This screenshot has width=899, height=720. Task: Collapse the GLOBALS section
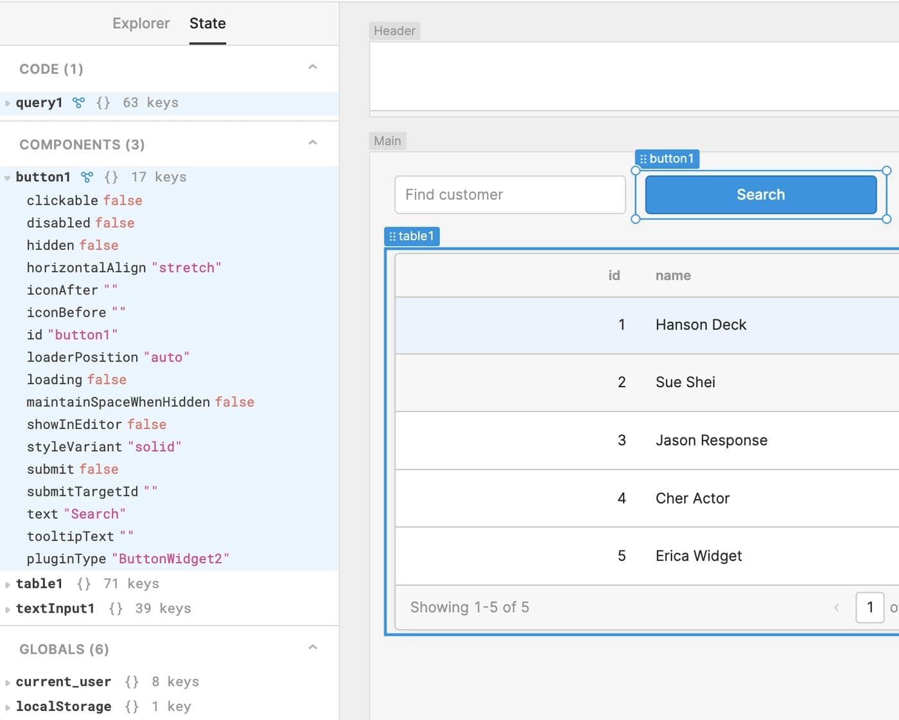tap(313, 646)
